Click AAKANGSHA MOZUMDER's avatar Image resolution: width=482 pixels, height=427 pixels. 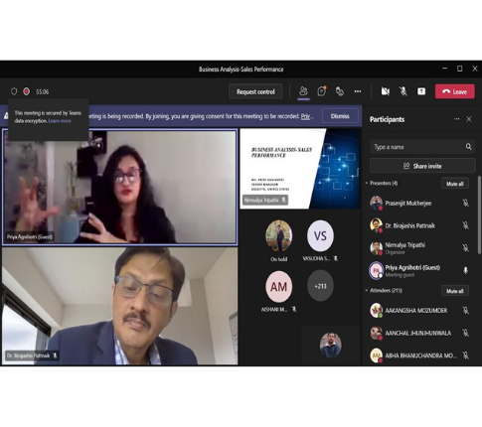377,310
